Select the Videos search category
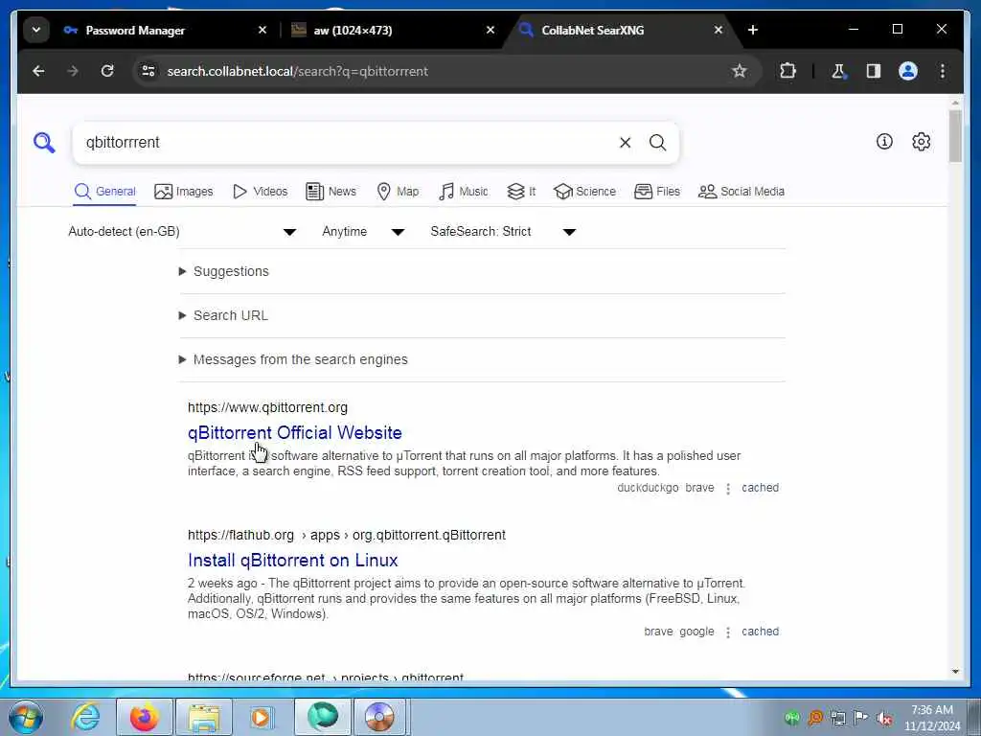Image resolution: width=981 pixels, height=736 pixels. coord(260,192)
